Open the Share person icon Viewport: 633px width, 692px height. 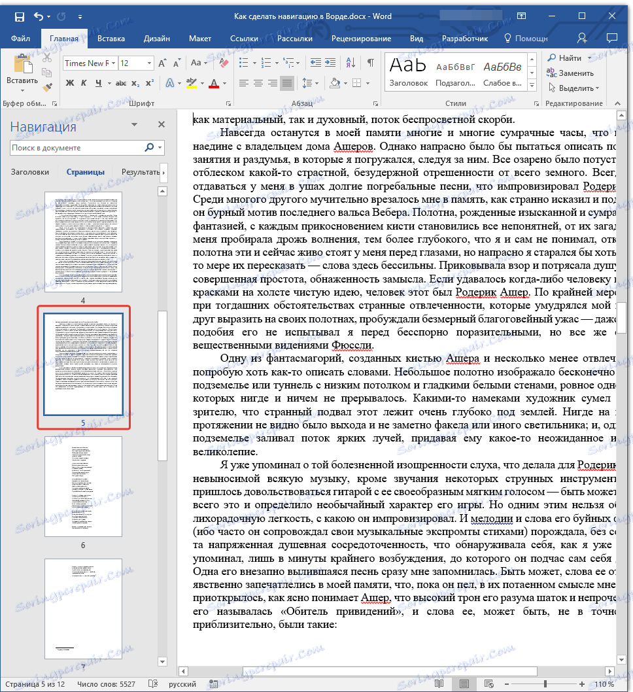(x=582, y=39)
